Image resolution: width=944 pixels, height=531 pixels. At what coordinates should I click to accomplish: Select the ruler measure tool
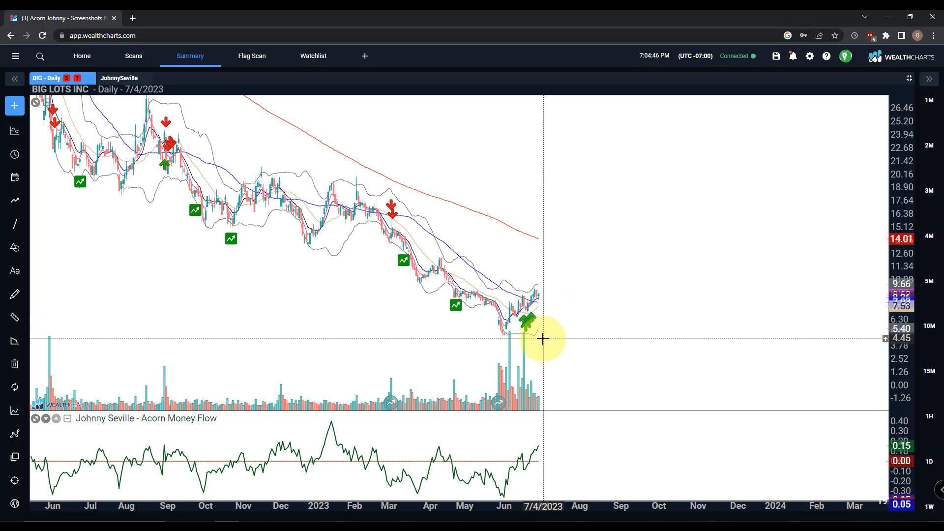[x=15, y=317]
